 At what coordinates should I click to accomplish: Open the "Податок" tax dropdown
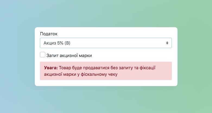(x=106, y=43)
